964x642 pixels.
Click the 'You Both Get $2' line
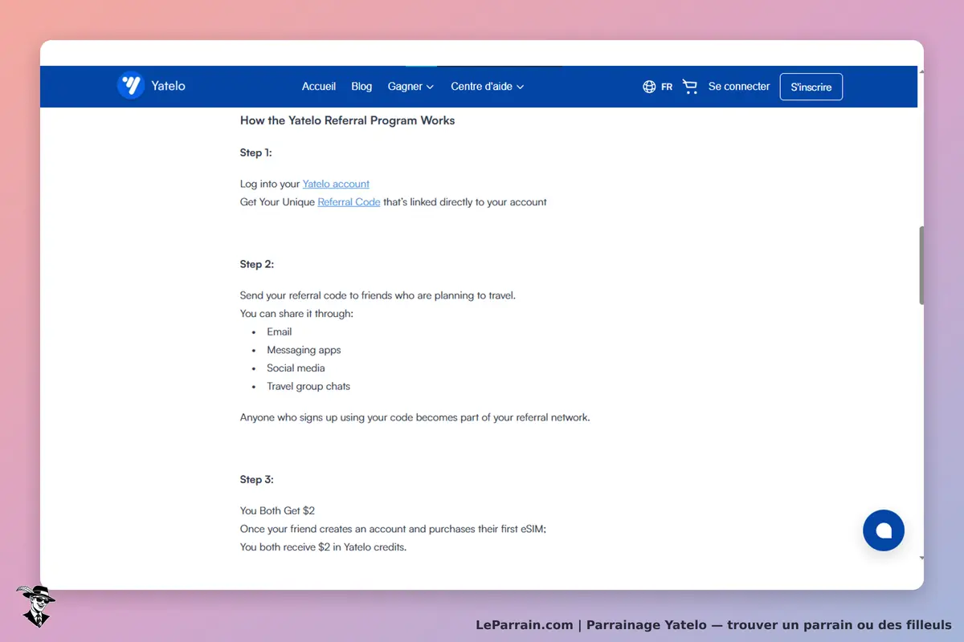[x=277, y=510]
